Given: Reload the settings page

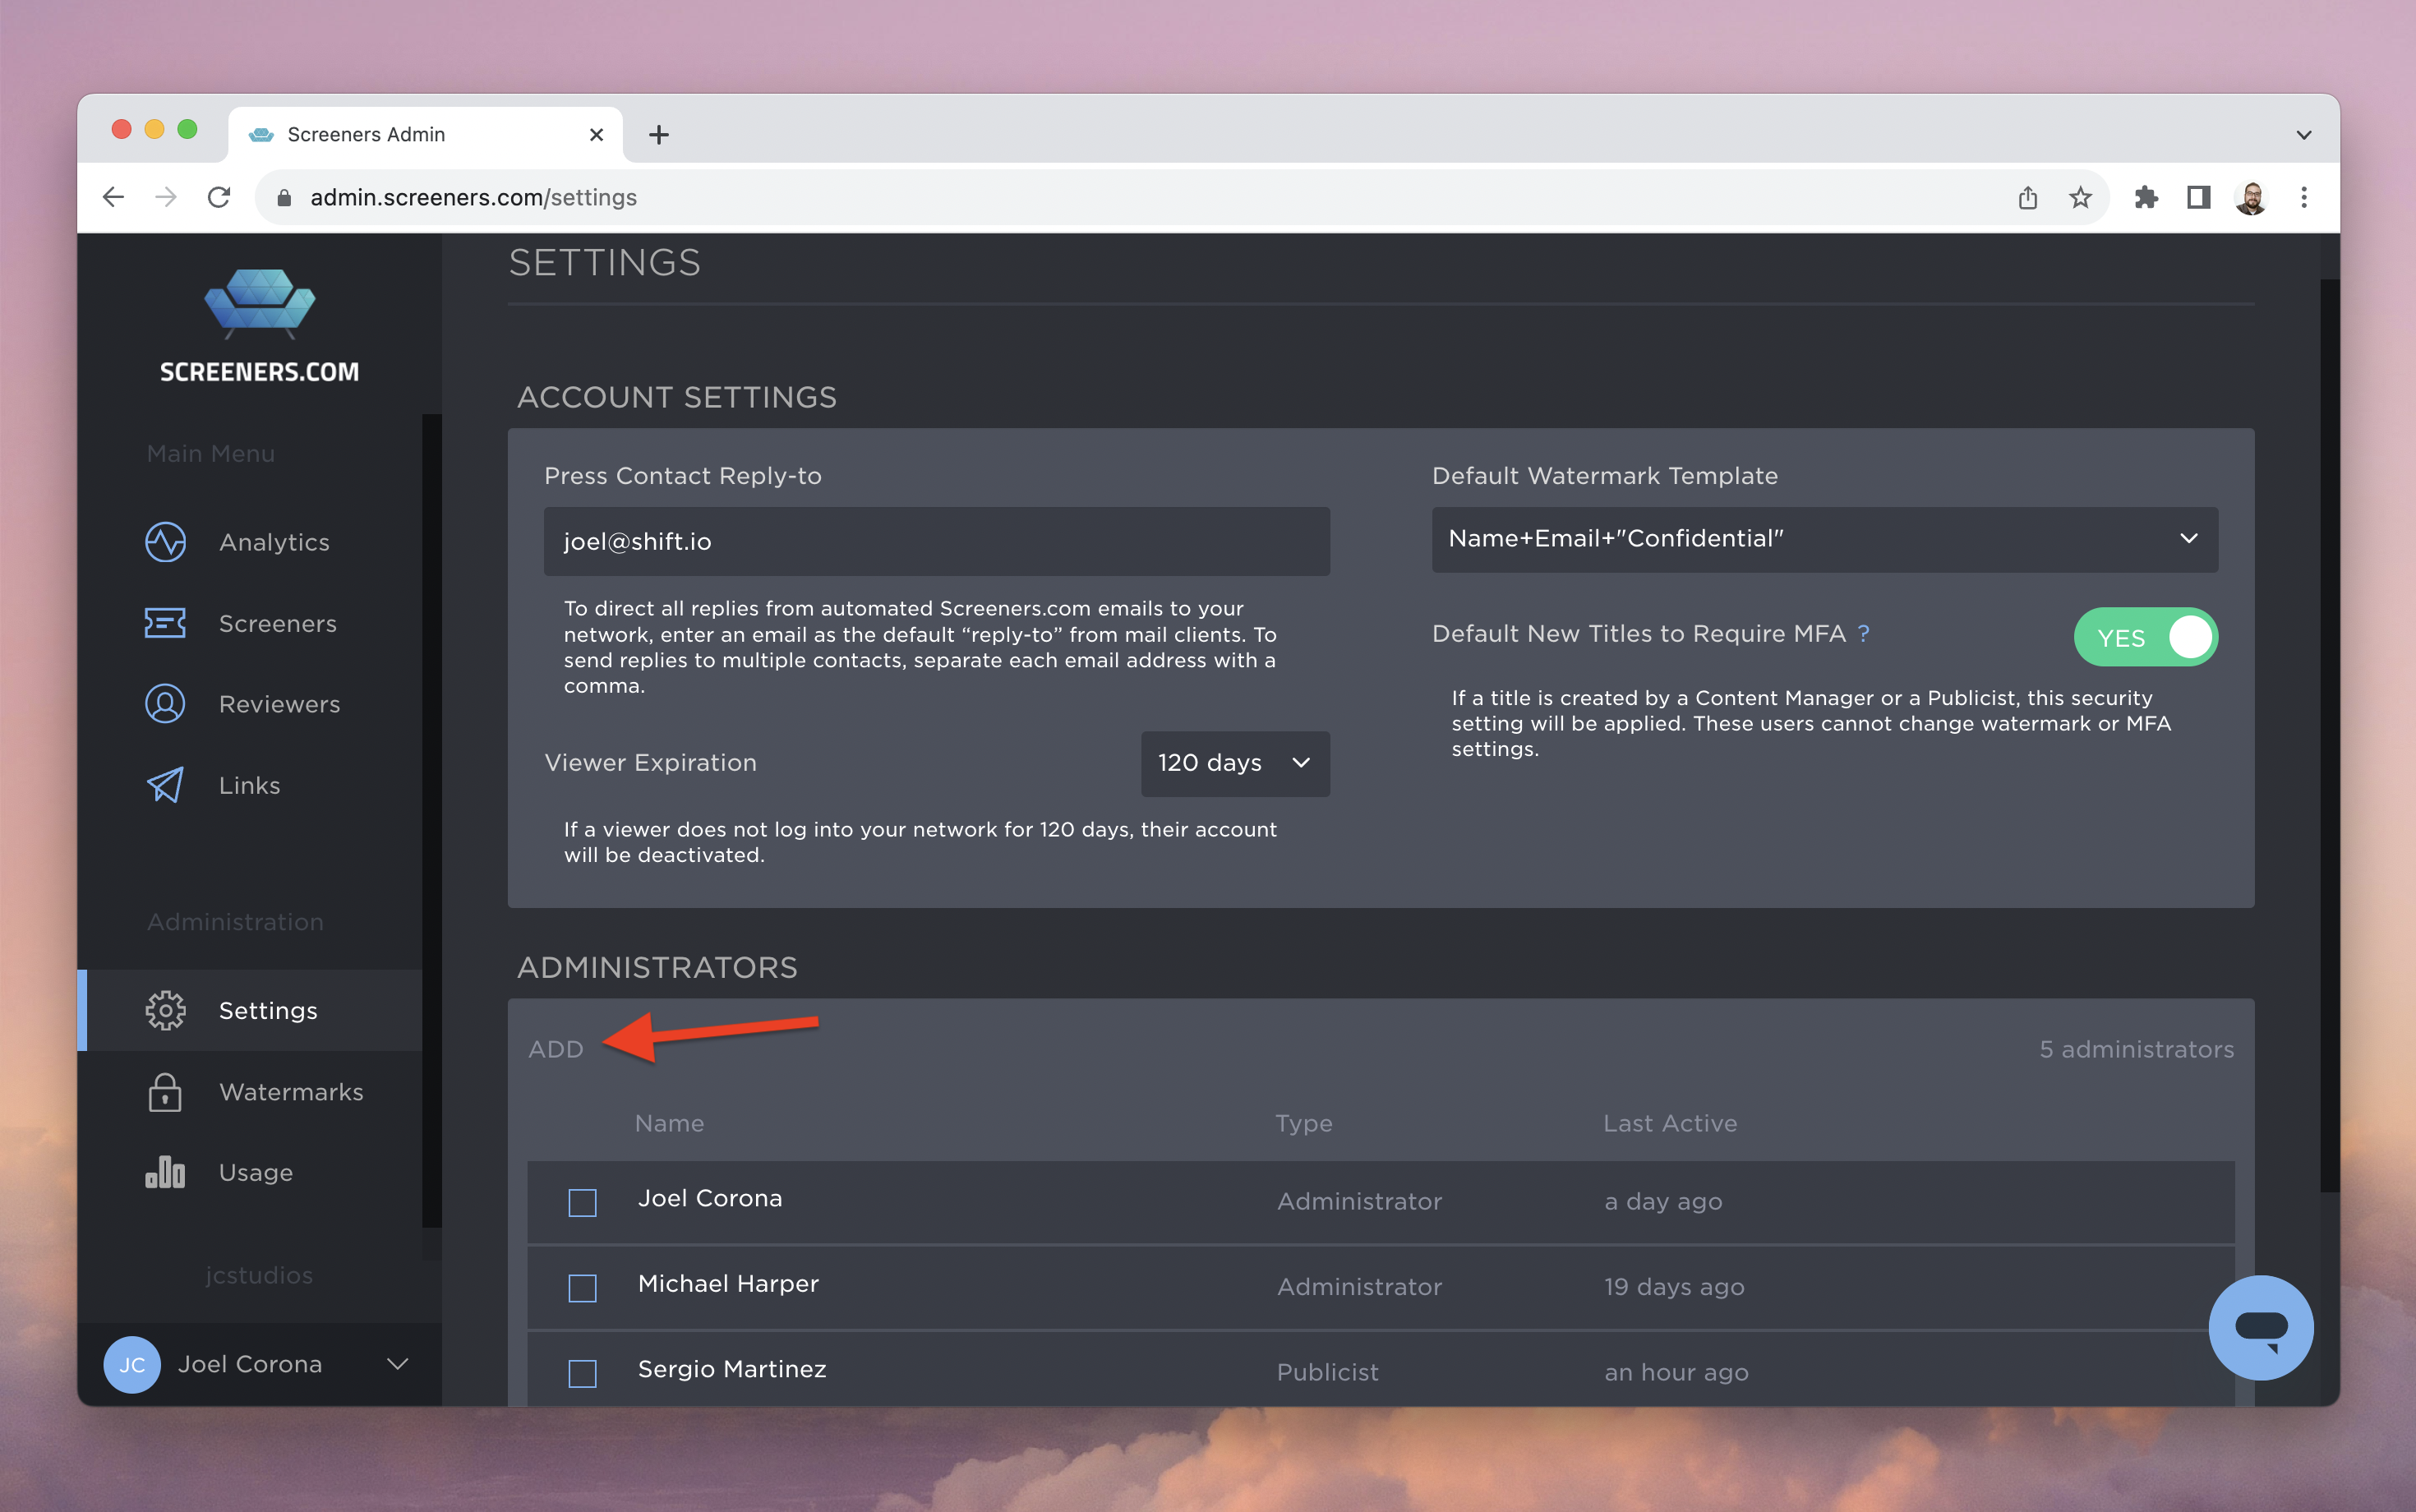Looking at the screenshot, I should [x=219, y=197].
